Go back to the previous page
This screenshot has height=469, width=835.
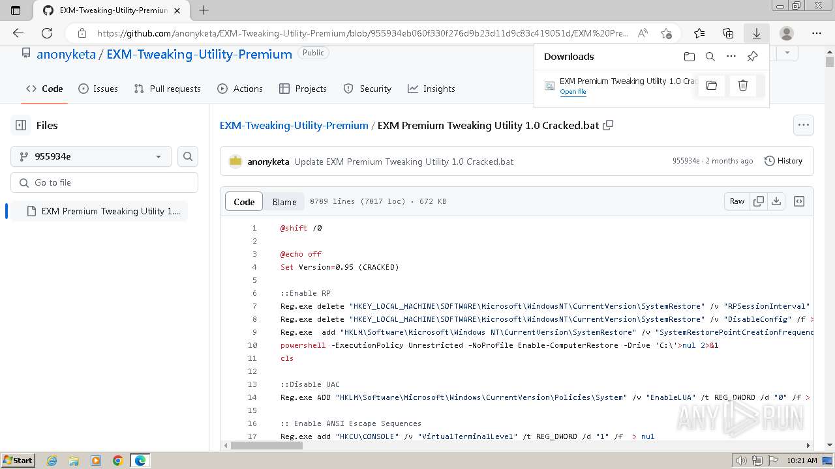(x=18, y=33)
